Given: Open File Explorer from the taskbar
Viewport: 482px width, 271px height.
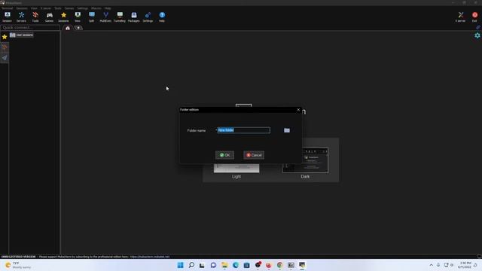Looking at the screenshot, I should pyautogui.click(x=224, y=265).
